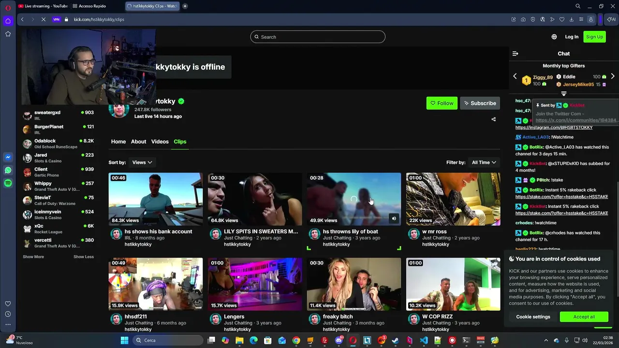Switch to the Videos tab
The width and height of the screenshot is (619, 348).
pyautogui.click(x=160, y=142)
